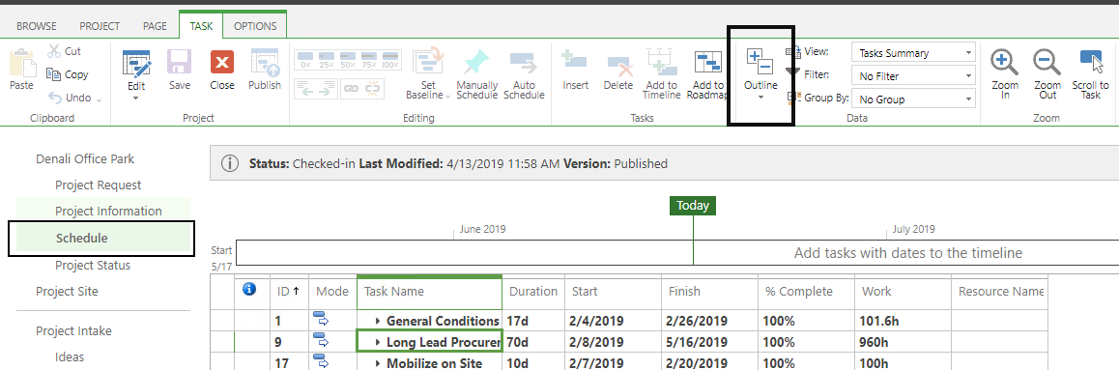
Task: Click the Resource Name column header
Action: tap(1000, 292)
